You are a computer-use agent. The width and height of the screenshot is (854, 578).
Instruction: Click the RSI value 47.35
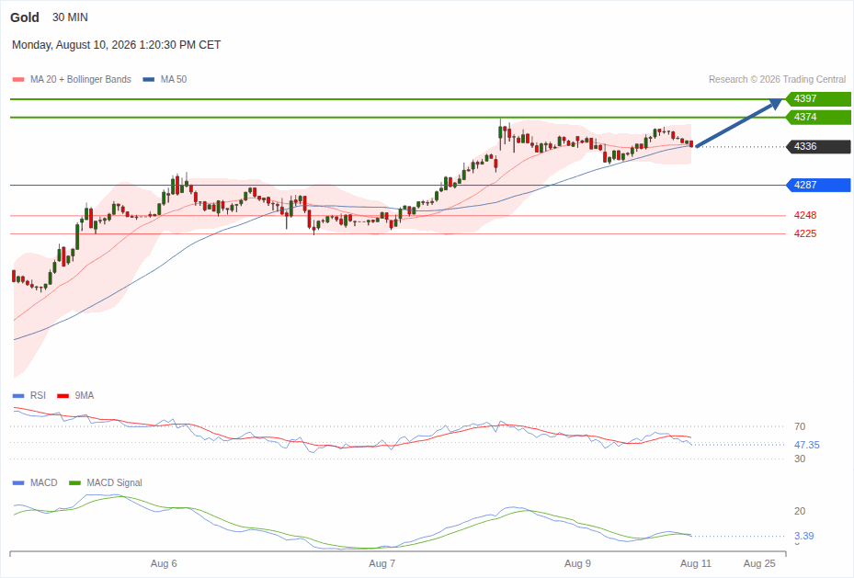coord(806,445)
